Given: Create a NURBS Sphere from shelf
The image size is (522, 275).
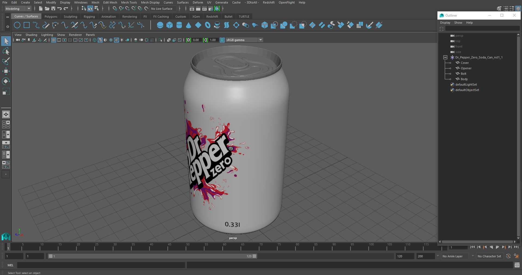Looking at the screenshot, I should click(x=160, y=25).
